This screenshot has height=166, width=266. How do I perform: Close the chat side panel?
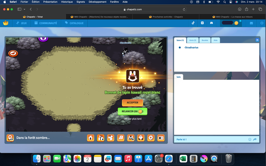tap(257, 40)
